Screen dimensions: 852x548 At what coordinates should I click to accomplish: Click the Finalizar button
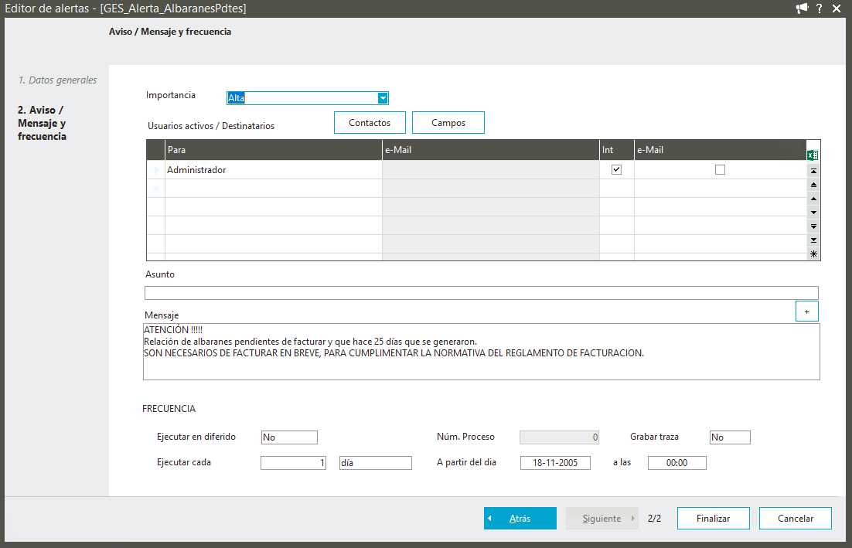[714, 518]
